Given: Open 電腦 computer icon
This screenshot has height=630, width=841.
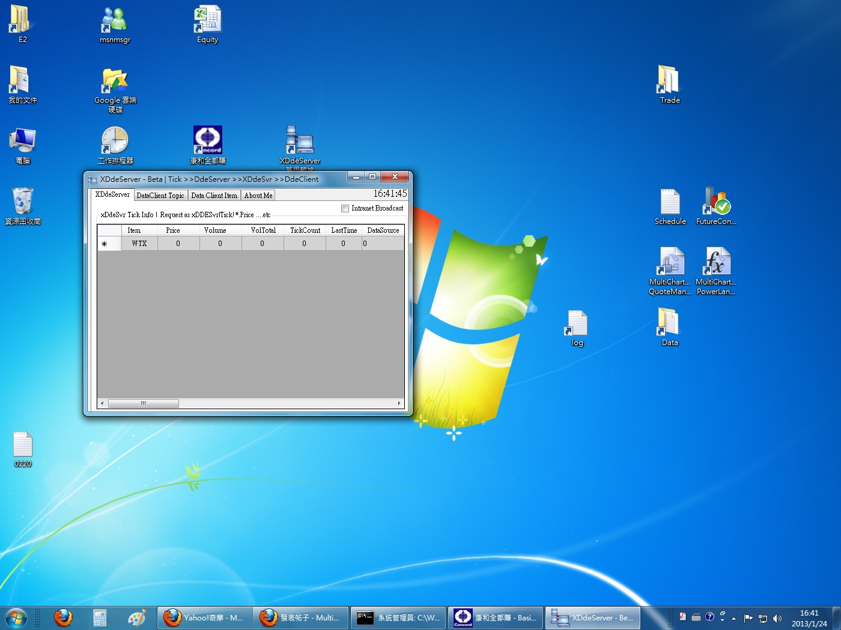Looking at the screenshot, I should pyautogui.click(x=22, y=145).
